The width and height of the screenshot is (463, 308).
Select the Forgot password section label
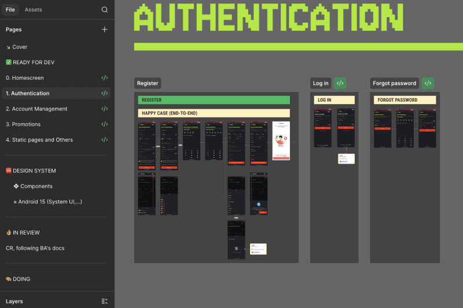395,83
